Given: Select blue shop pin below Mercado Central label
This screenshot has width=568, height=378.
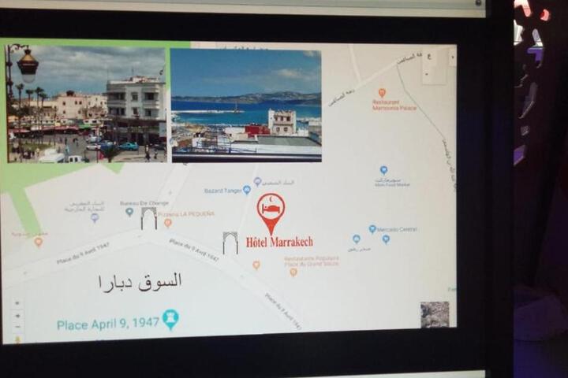Looking at the screenshot, I should tap(386, 239).
